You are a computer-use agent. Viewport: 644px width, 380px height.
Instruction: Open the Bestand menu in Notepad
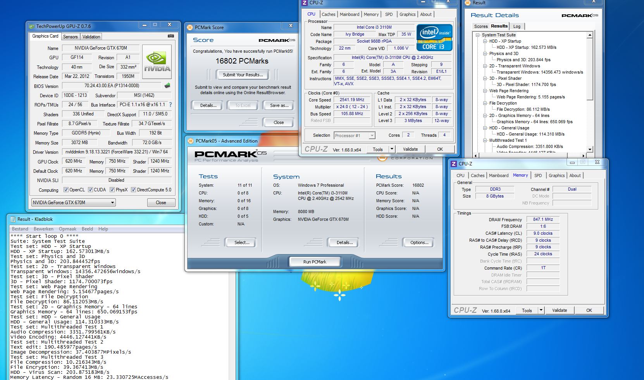coord(20,229)
